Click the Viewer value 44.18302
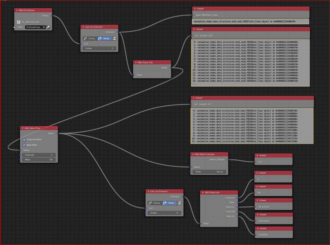 tap(264, 207)
